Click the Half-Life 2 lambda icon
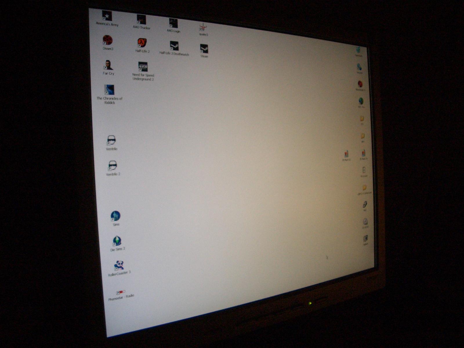Screen dimensions: 464x348 tap(142, 43)
